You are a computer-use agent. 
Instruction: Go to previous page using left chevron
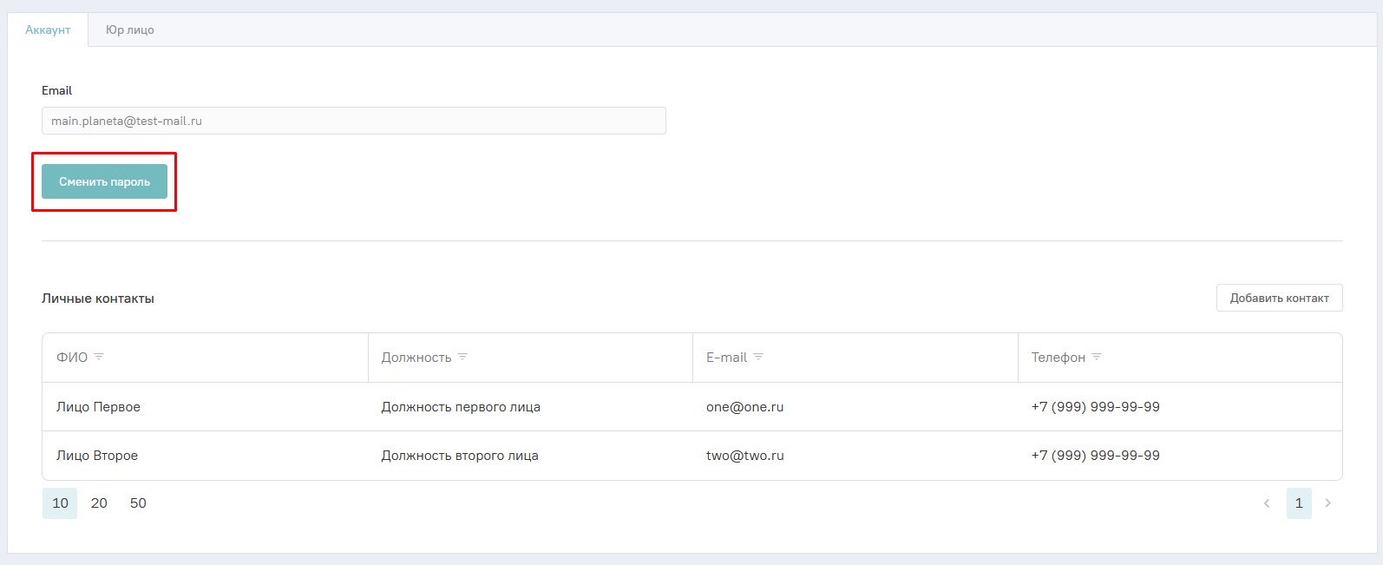tap(1267, 503)
